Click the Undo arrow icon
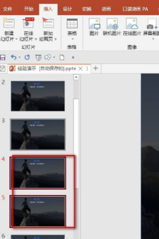The height and width of the screenshot is (239, 159). point(13,57)
